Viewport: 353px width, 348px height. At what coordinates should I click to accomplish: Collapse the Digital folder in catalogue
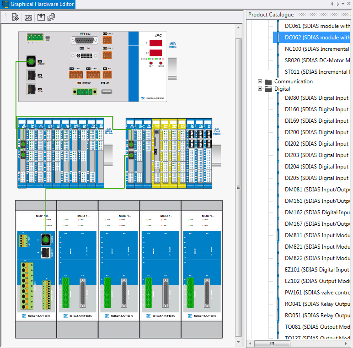coord(260,88)
